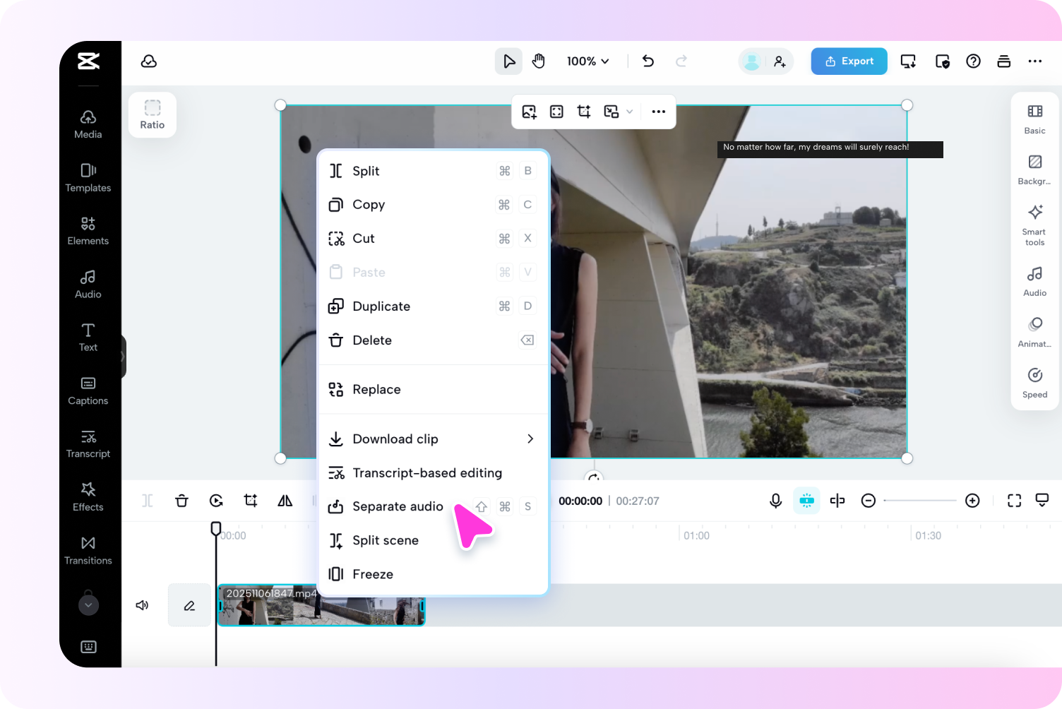Toggle the AI assistant icon in the timeline toolbar
1062x709 pixels.
(x=806, y=500)
